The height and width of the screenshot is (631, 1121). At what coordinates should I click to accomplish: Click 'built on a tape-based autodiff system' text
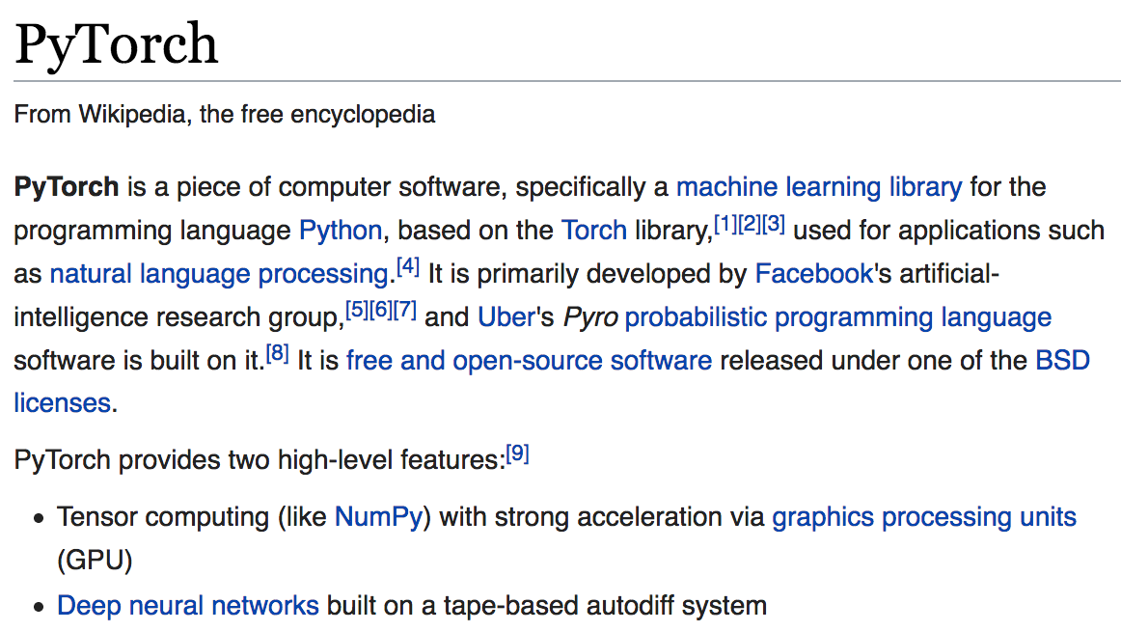click(x=547, y=606)
